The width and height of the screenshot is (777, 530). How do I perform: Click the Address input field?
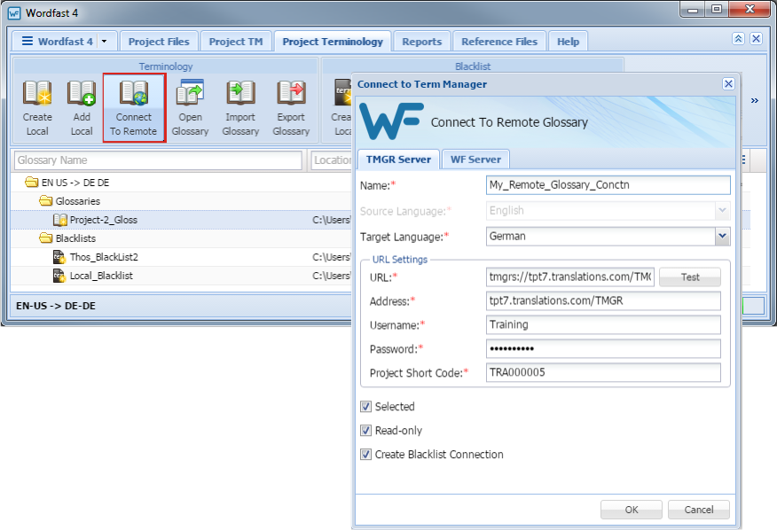pyautogui.click(x=603, y=300)
